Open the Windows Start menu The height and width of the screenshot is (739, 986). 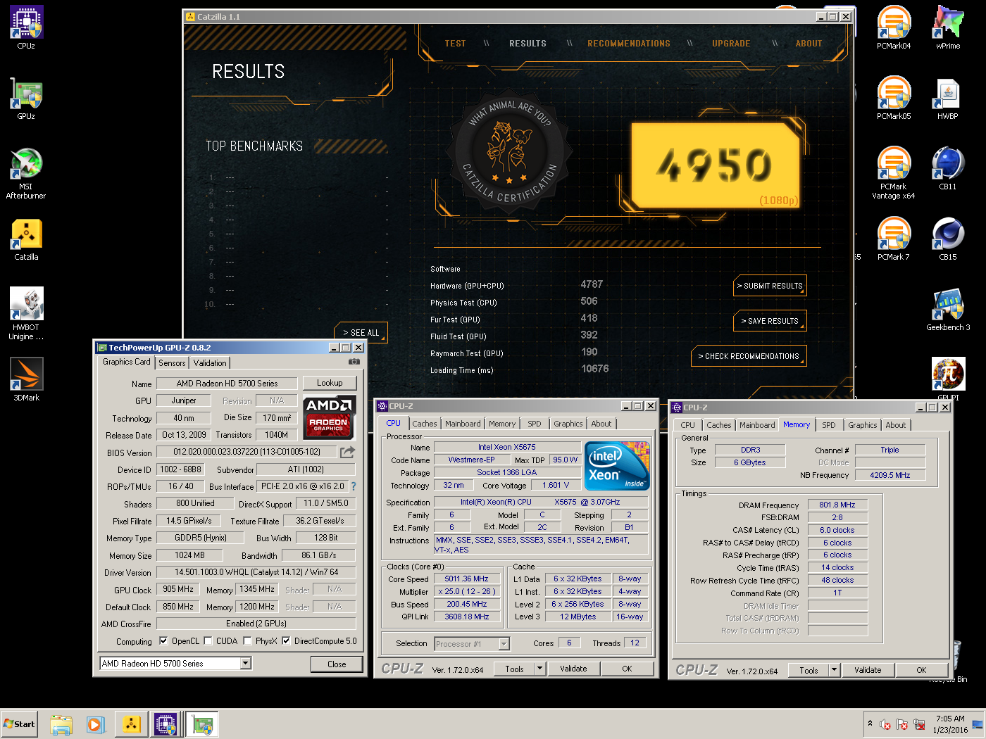[19, 724]
